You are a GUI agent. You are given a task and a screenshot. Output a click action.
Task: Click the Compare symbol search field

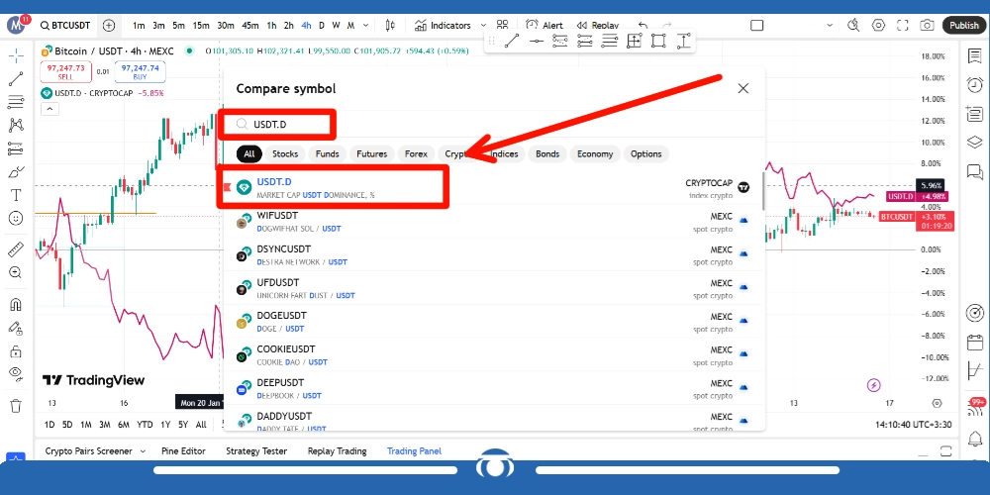tap(287, 125)
